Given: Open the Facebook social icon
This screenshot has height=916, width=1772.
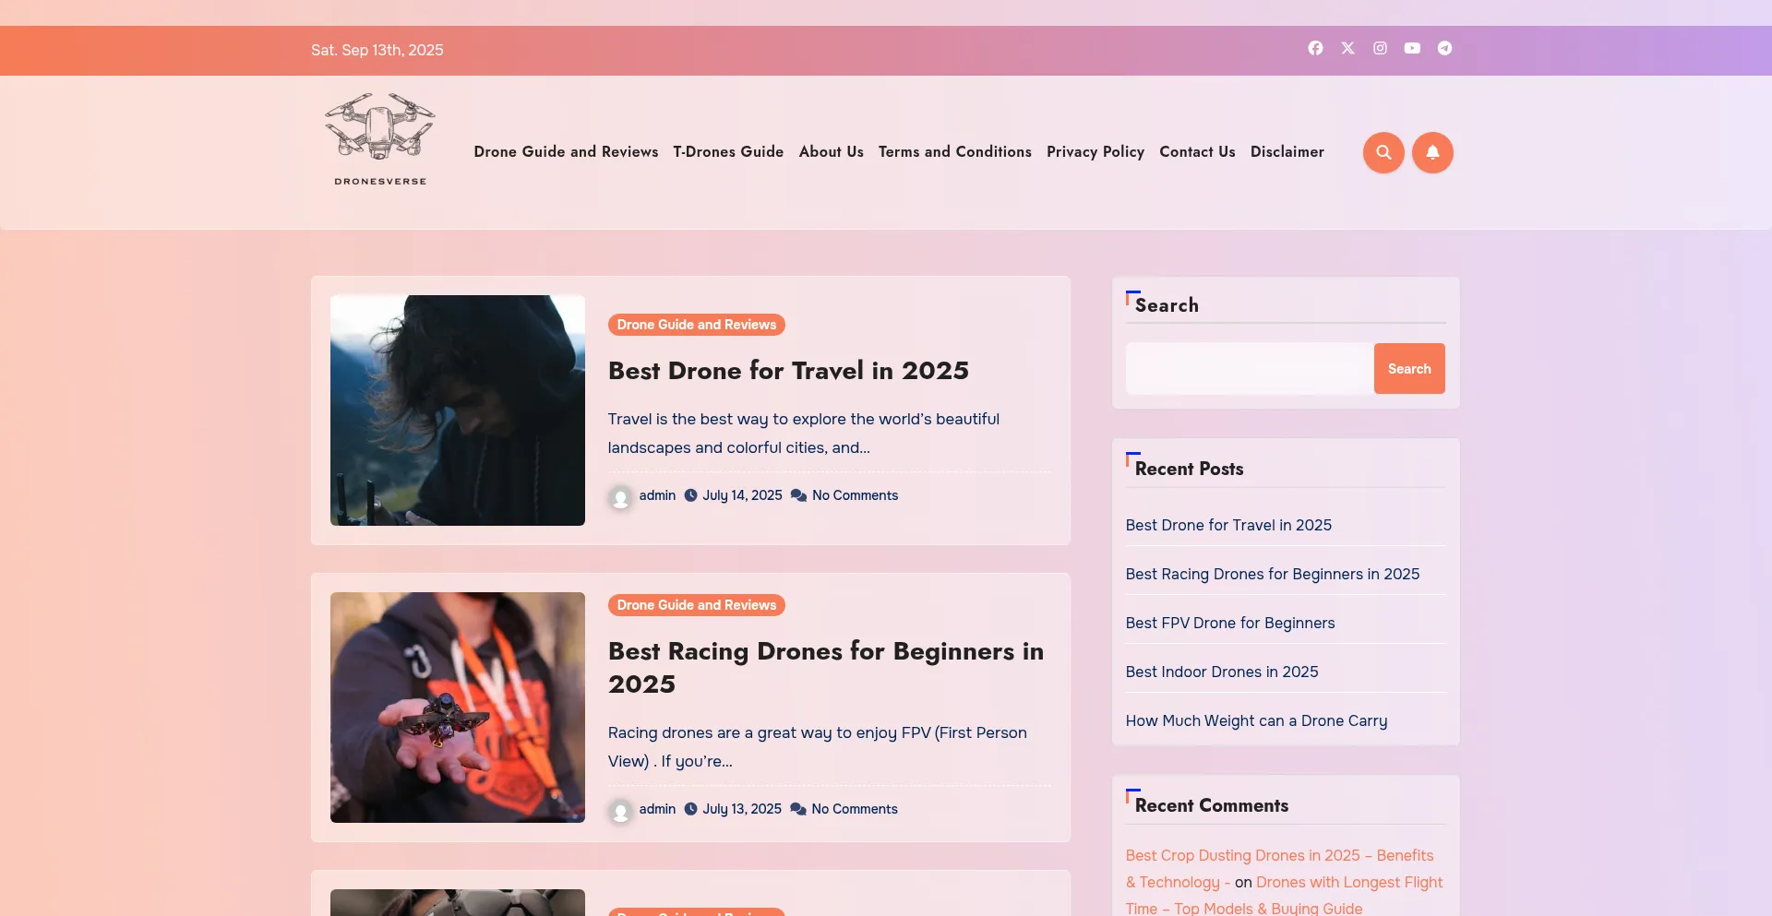Looking at the screenshot, I should tap(1315, 48).
